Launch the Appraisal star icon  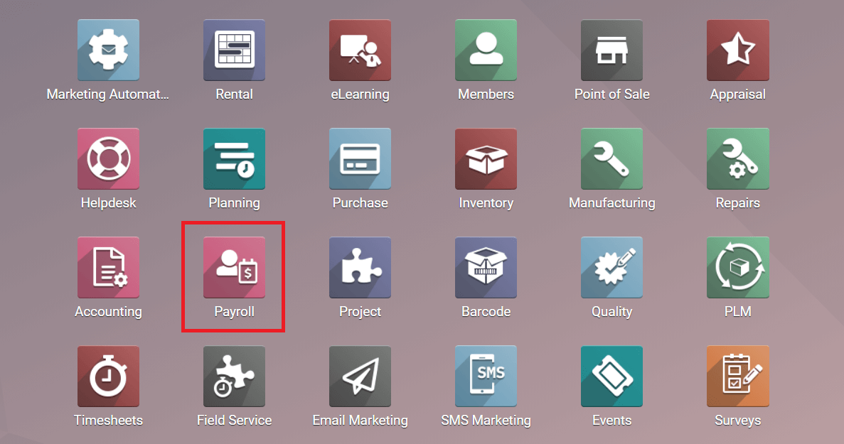click(x=738, y=50)
